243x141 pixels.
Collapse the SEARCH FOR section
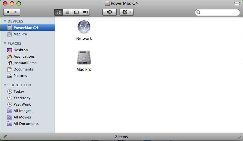[x=5, y=85]
